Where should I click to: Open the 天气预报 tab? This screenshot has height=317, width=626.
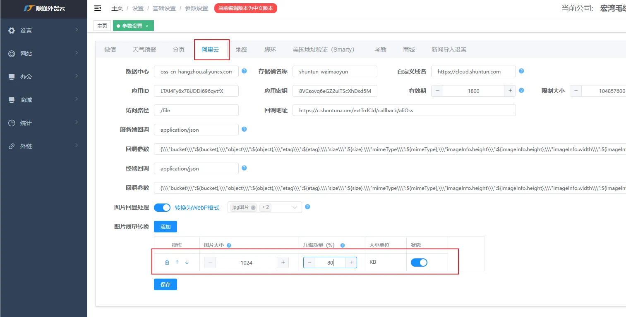tap(144, 50)
